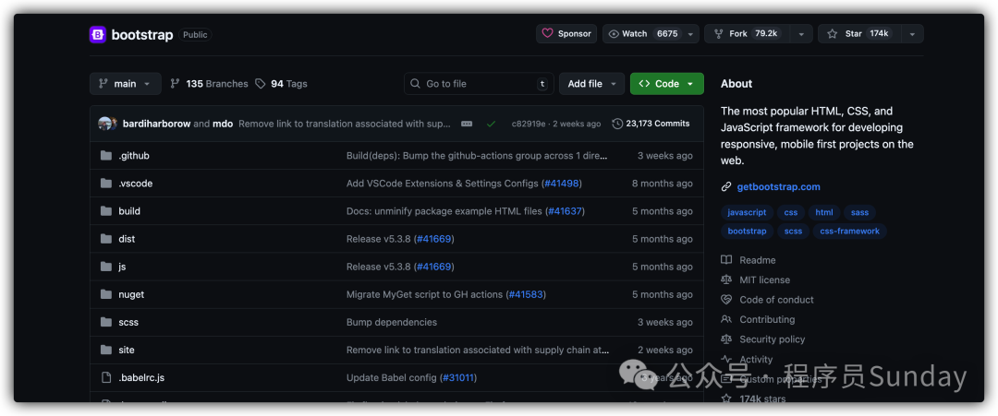998x416 pixels.
Task: Open the 23,173 Commits history
Action: (651, 124)
